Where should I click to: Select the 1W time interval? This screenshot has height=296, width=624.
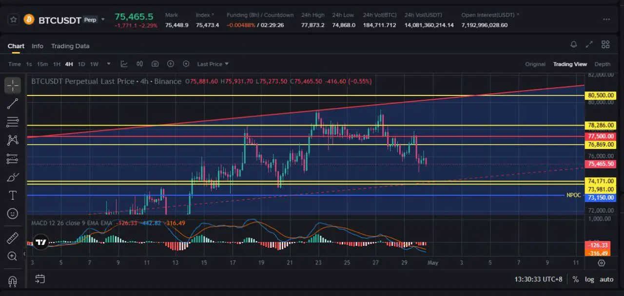click(94, 64)
